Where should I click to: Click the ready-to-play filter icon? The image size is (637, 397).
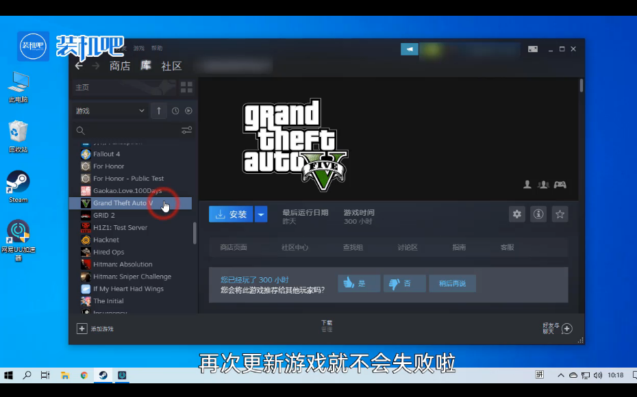click(188, 111)
